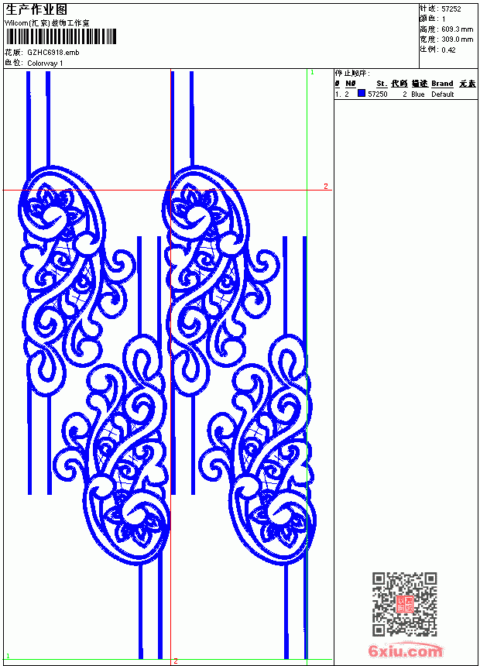Open the 6xiu.com watermark link
480x666 pixels.
click(x=405, y=650)
